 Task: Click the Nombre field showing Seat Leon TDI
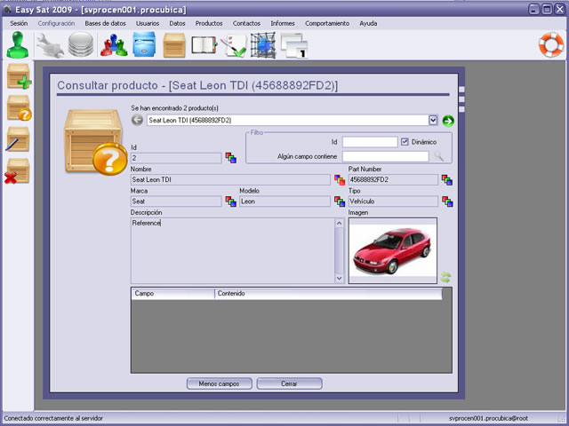(230, 179)
